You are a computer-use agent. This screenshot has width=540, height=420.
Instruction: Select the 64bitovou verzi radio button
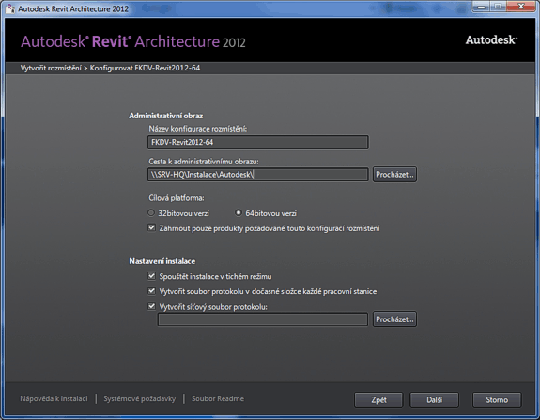coord(239,213)
